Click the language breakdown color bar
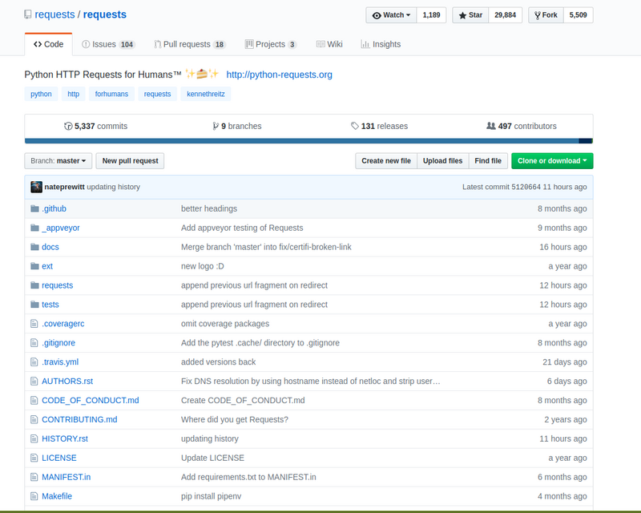Viewport: 641px width, 513px height. (x=308, y=141)
